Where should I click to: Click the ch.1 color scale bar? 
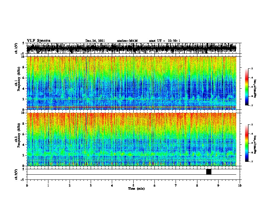tap(247, 87)
